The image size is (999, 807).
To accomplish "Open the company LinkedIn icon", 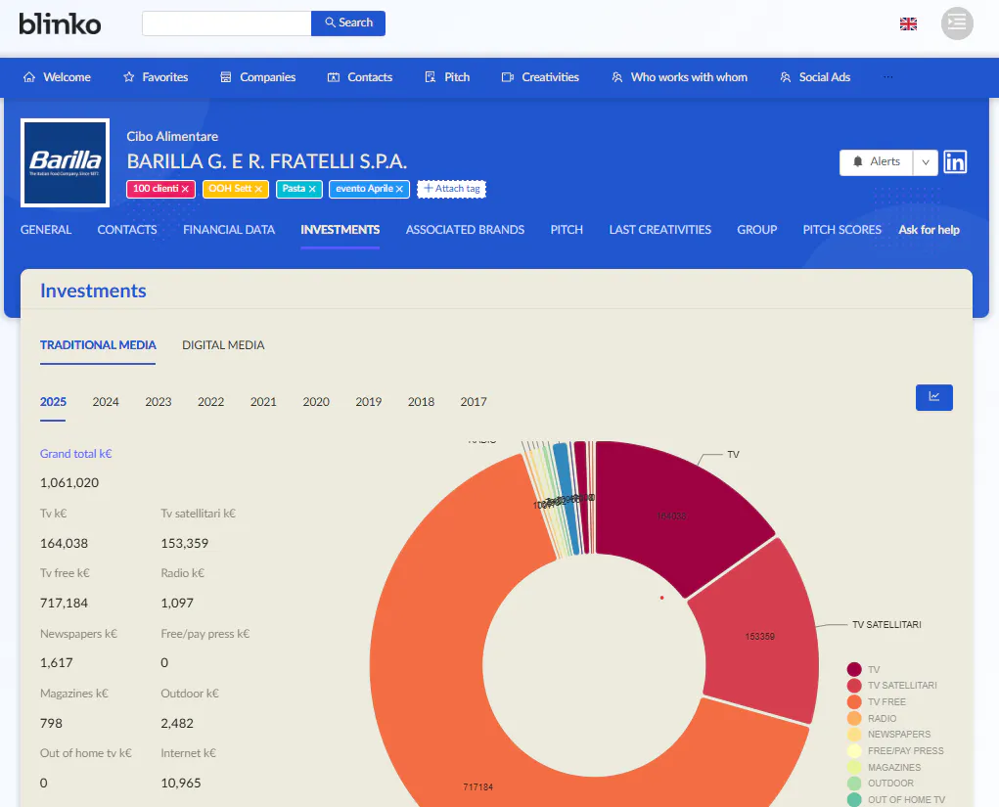I will click(x=954, y=161).
